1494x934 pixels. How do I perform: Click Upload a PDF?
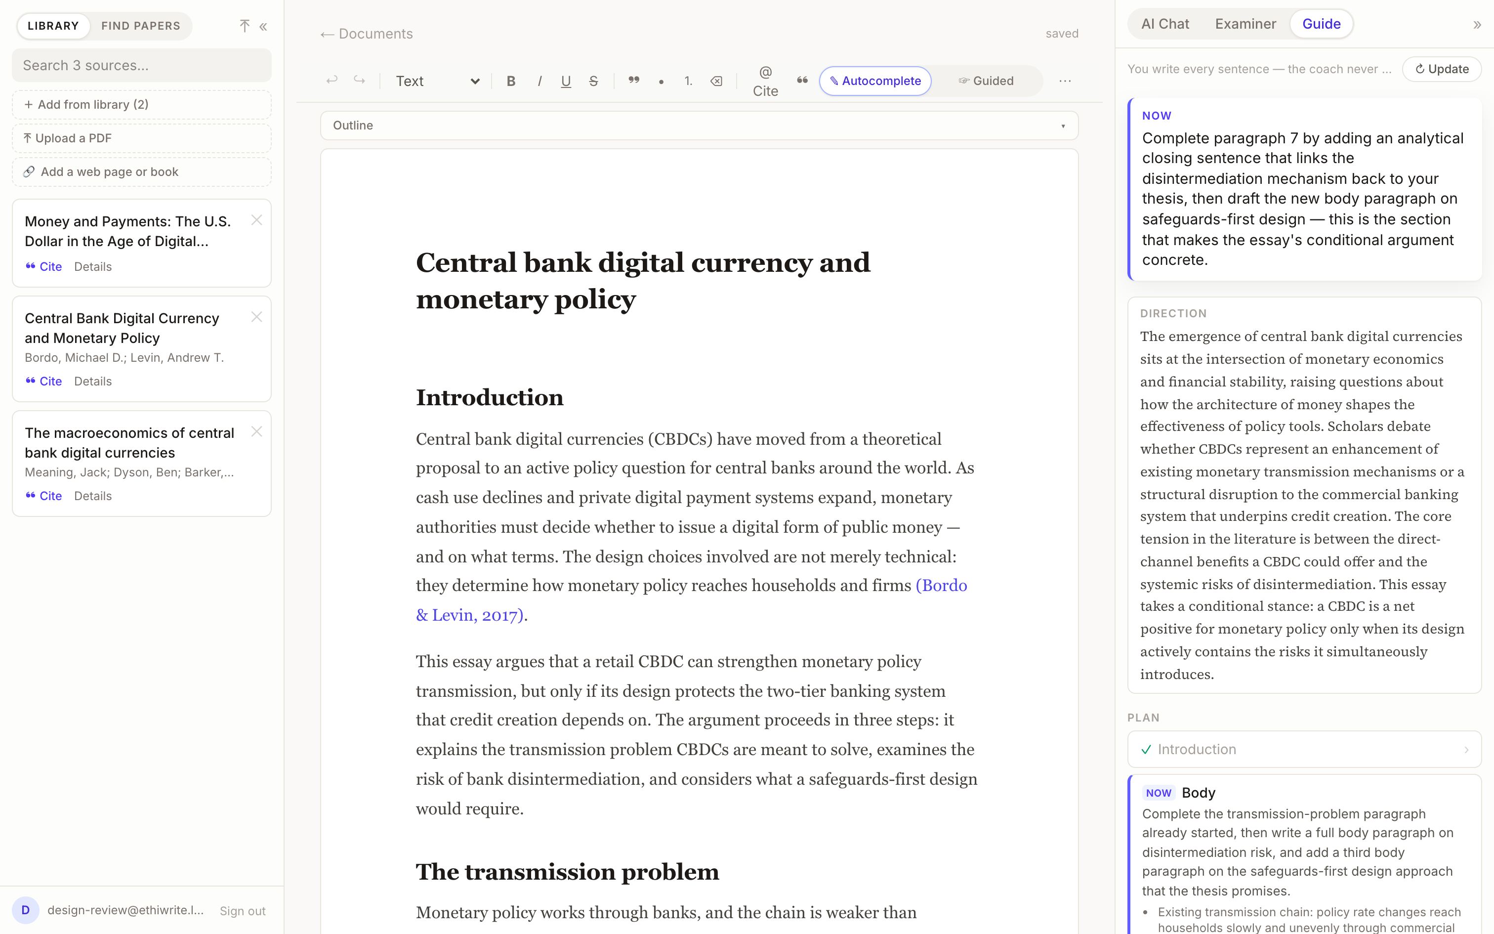[x=141, y=138]
